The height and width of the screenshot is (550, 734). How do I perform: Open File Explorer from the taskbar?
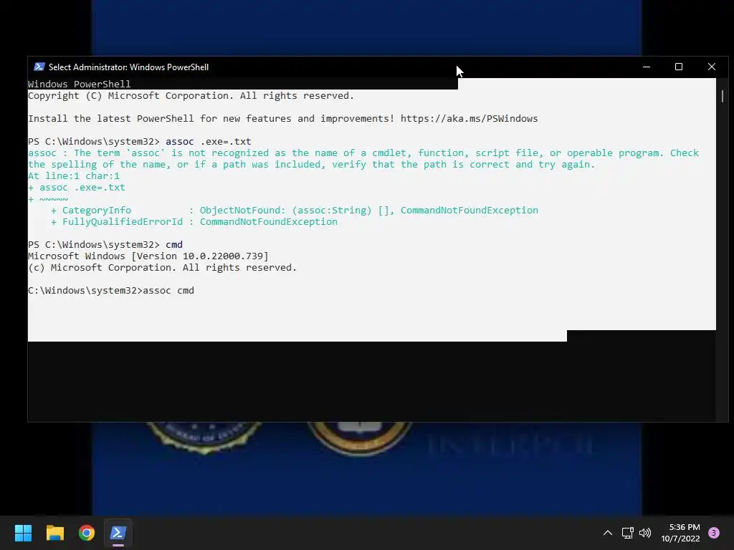click(54, 533)
